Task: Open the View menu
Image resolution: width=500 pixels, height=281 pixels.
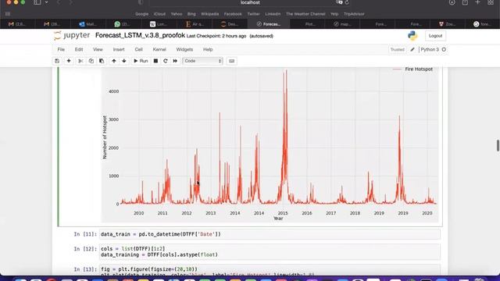Action: coord(98,49)
